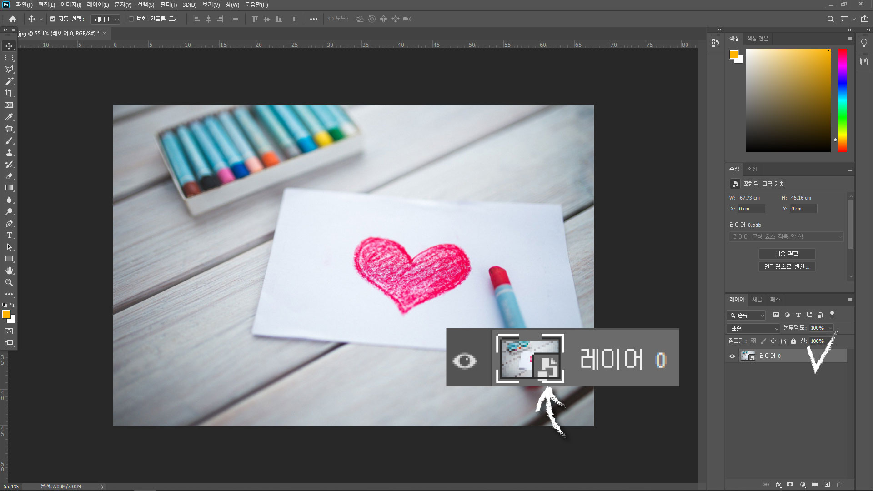The image size is (873, 491).
Task: Click the align left edges icon
Action: point(196,19)
